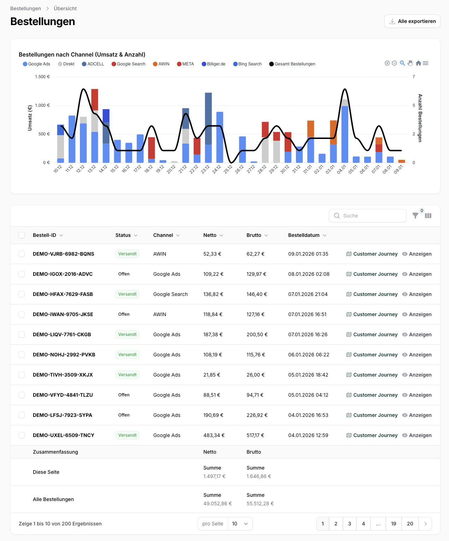Expand the pro Seite page size dropdown

[240, 524]
